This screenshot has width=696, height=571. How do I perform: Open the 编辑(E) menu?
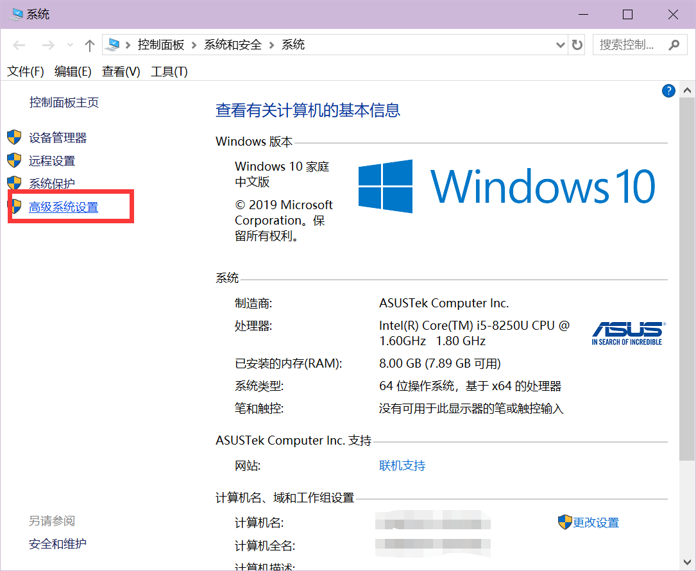(72, 71)
